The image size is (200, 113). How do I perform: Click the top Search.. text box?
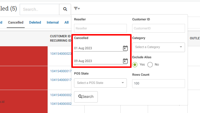[x=40, y=9]
